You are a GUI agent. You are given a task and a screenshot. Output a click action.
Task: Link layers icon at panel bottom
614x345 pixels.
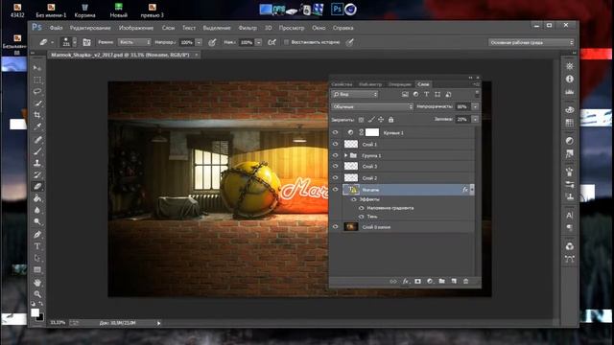click(393, 281)
